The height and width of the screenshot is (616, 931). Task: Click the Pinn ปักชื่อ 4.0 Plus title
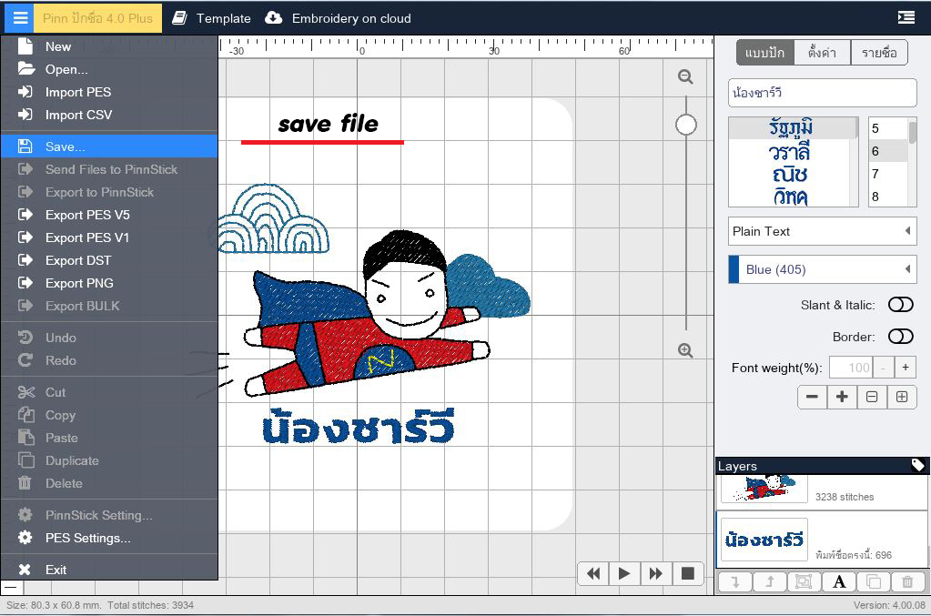pyautogui.click(x=98, y=18)
